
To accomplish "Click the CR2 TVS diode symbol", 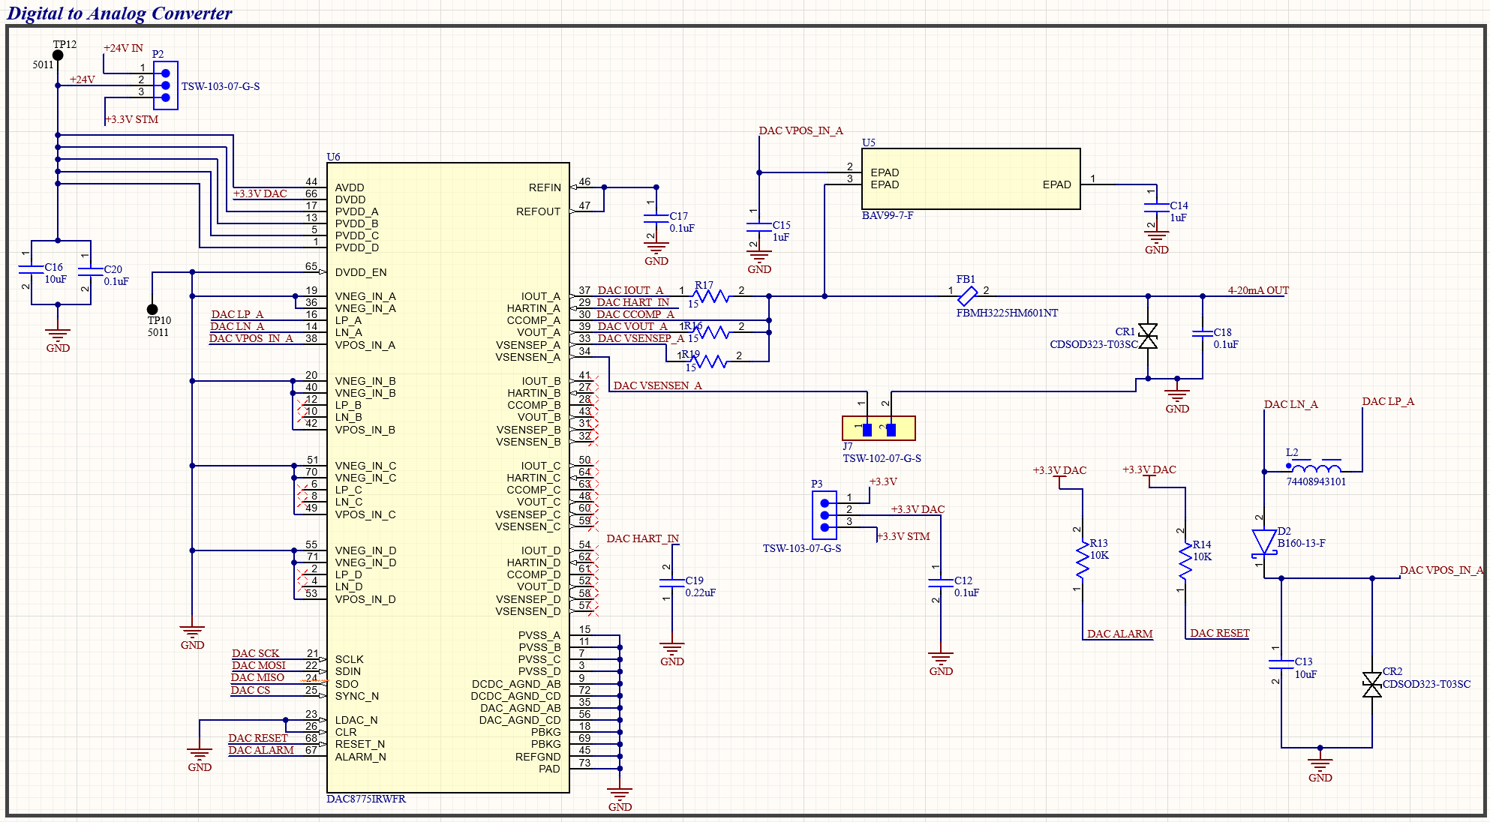I will pyautogui.click(x=1372, y=685).
